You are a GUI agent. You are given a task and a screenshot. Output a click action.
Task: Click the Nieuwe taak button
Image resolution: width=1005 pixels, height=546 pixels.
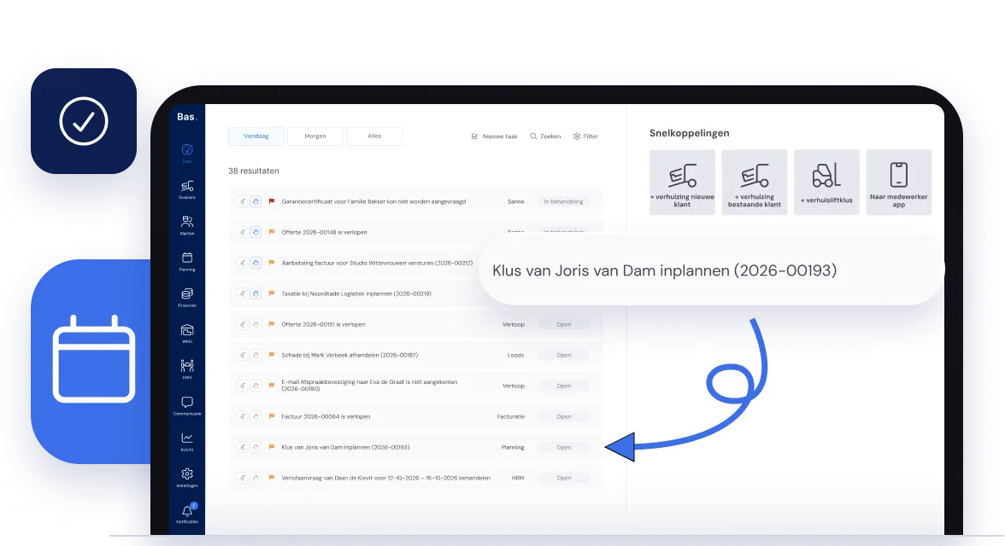coord(494,136)
